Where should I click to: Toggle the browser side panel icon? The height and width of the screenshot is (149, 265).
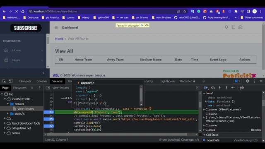pos(248,11)
